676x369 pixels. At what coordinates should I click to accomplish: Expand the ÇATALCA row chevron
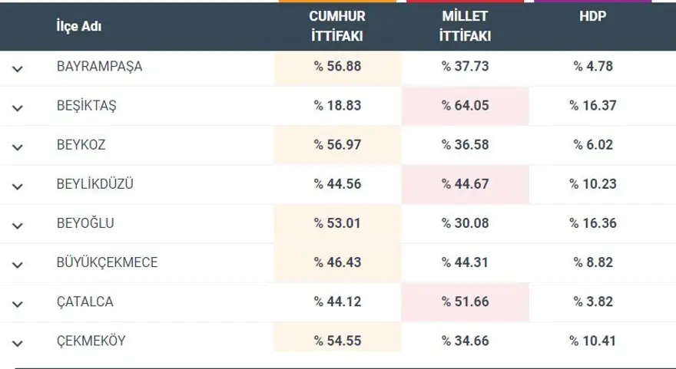coord(18,304)
